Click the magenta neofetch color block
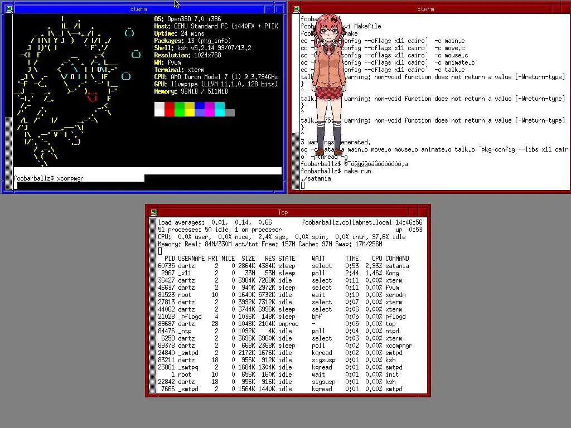This screenshot has width=571, height=428. pyautogui.click(x=210, y=109)
